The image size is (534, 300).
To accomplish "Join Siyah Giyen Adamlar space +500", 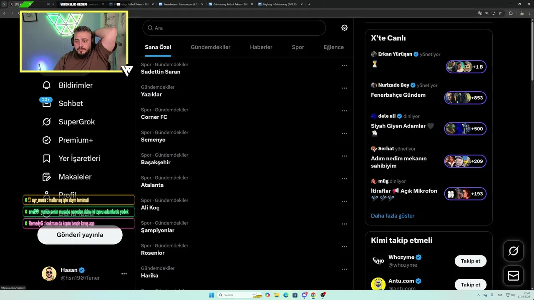I will 466,129.
